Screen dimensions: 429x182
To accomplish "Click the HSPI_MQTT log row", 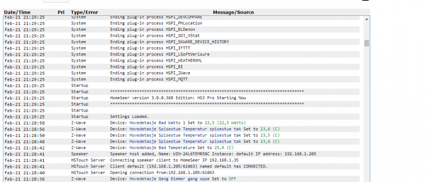I will 149,79.
